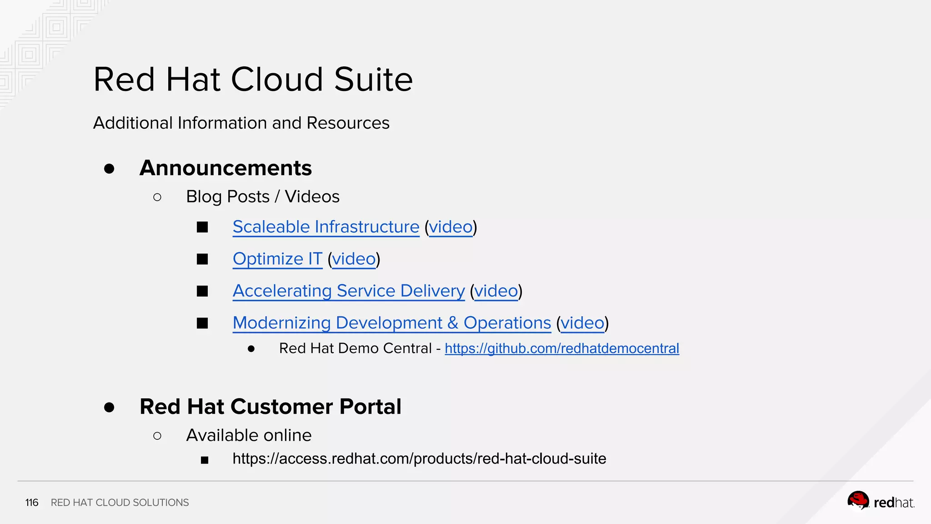
Task: Click the access.redhat.com cloud suite URL text
Action: 419,458
